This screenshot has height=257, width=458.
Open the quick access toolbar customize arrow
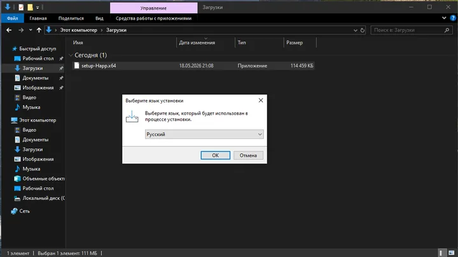(38, 7)
